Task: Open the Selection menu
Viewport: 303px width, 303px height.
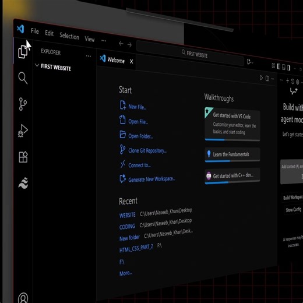Action: (x=69, y=36)
